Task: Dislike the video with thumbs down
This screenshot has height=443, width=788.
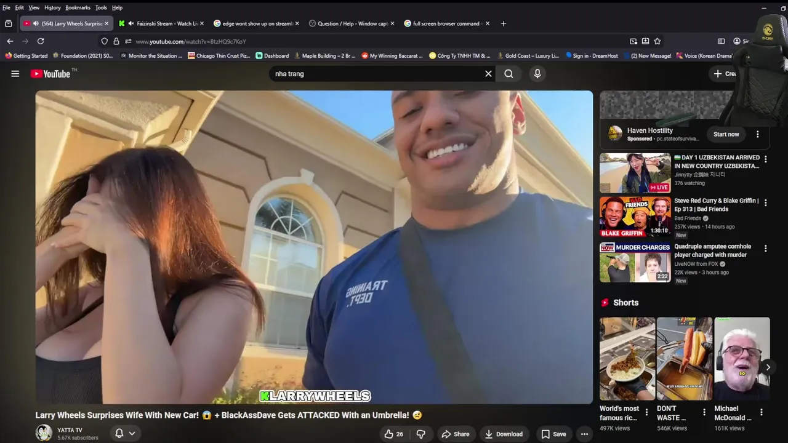Action: pyautogui.click(x=421, y=434)
